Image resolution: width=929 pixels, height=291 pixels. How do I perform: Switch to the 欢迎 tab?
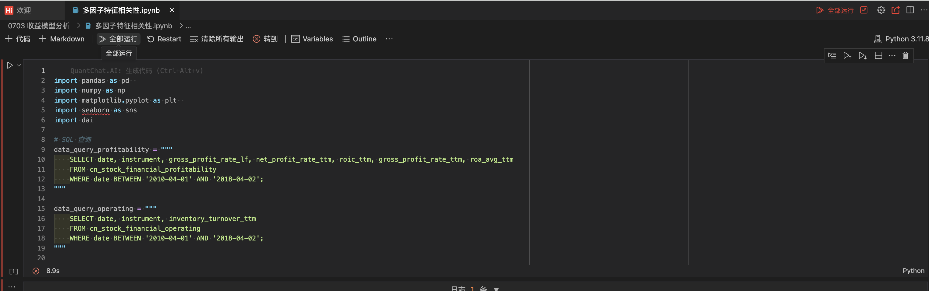pyautogui.click(x=18, y=10)
